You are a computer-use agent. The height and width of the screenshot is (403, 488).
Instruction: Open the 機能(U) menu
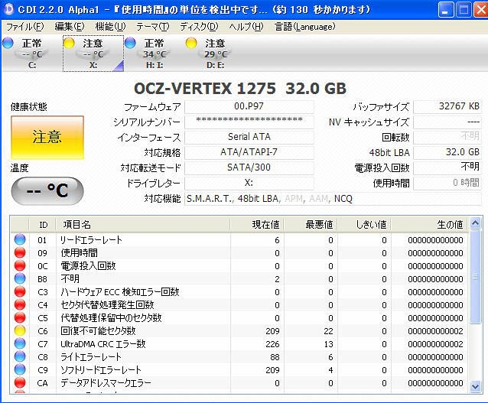[110, 27]
